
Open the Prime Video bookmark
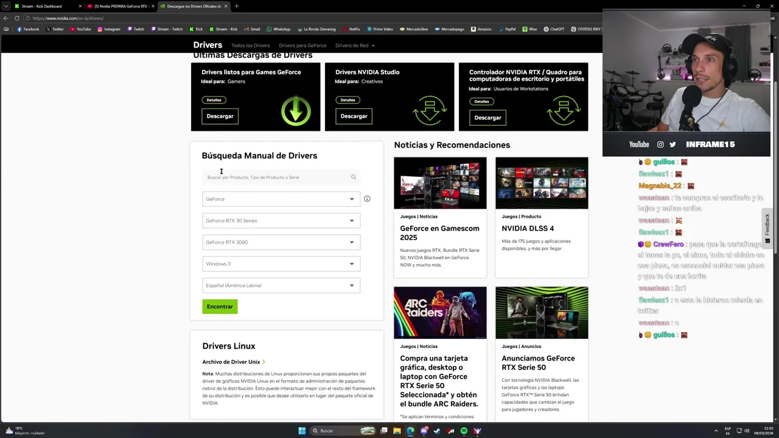(380, 29)
